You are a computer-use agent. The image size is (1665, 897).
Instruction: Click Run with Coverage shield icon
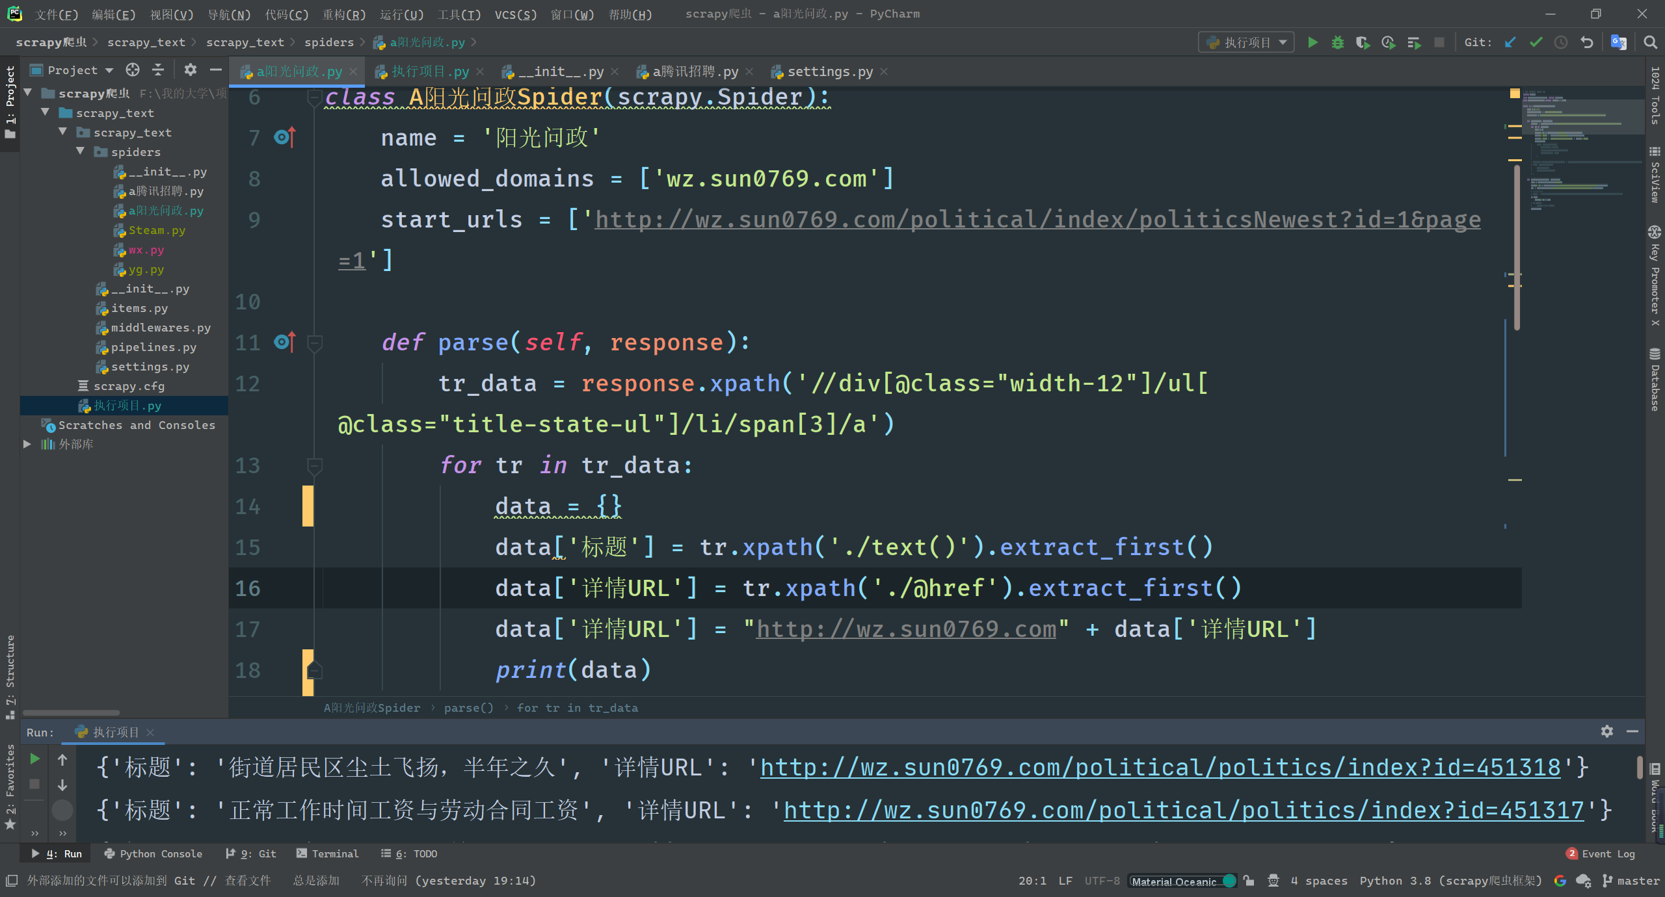(1363, 42)
